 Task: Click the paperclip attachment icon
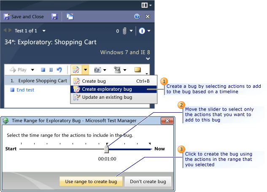click(x=125, y=31)
